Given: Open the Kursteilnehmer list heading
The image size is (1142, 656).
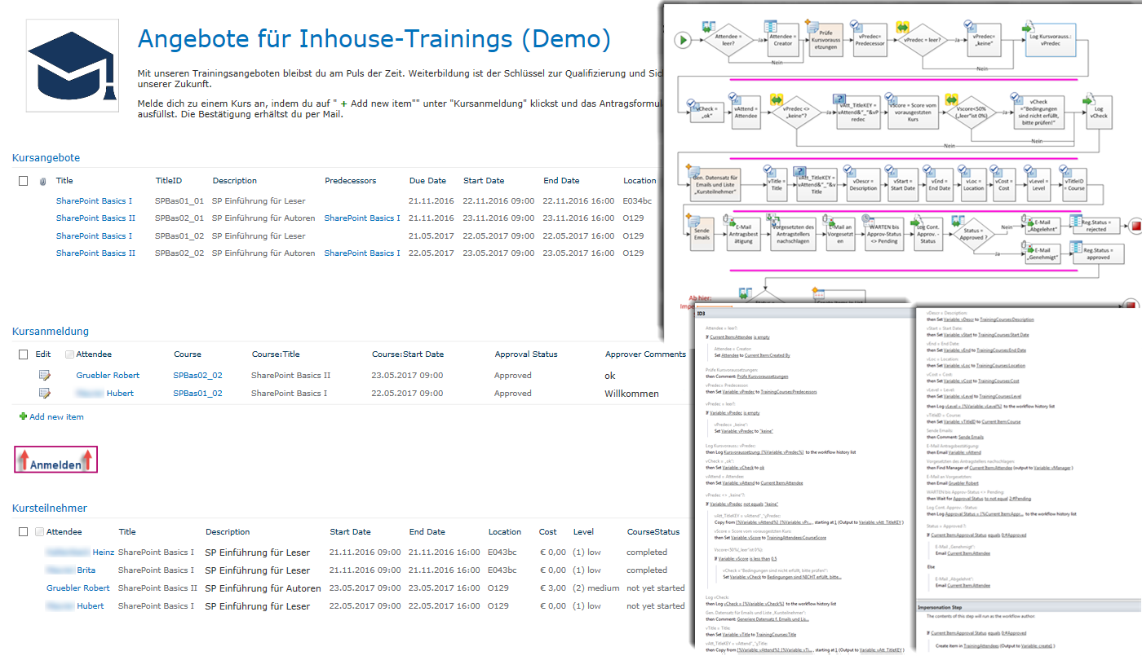Looking at the screenshot, I should click(x=50, y=509).
